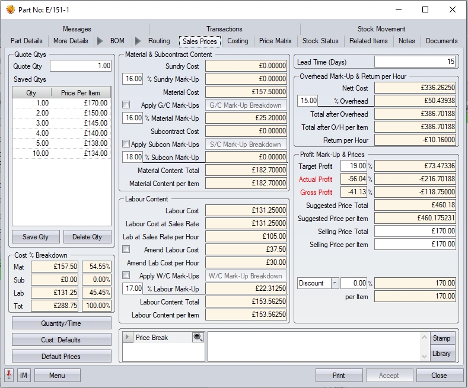The image size is (468, 388).
Task: Switch to the Costing tab
Action: coord(238,41)
